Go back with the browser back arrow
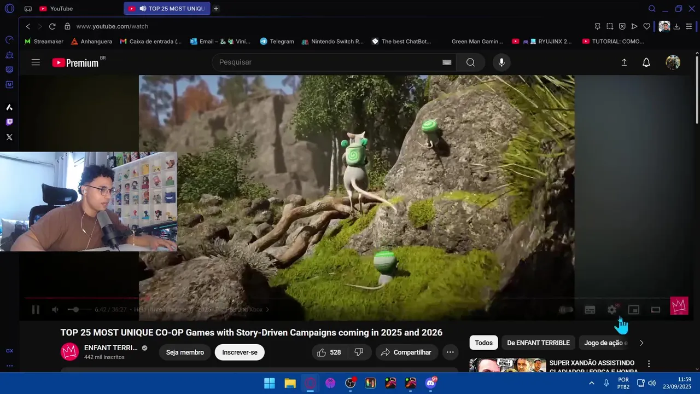Image resolution: width=700 pixels, height=394 pixels. (x=28, y=26)
